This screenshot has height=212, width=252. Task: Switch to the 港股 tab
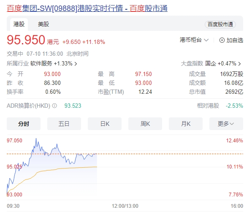coord(19,24)
